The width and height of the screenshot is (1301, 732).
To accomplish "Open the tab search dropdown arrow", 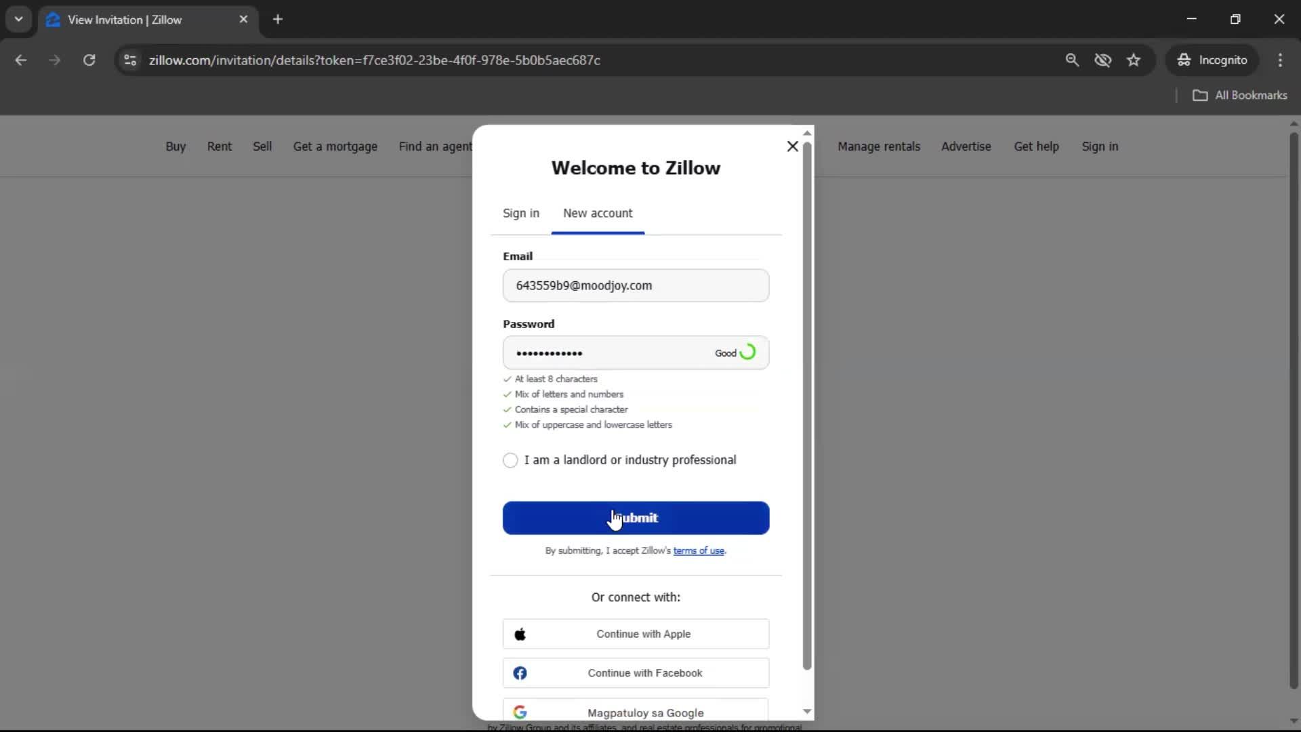I will (x=19, y=19).
